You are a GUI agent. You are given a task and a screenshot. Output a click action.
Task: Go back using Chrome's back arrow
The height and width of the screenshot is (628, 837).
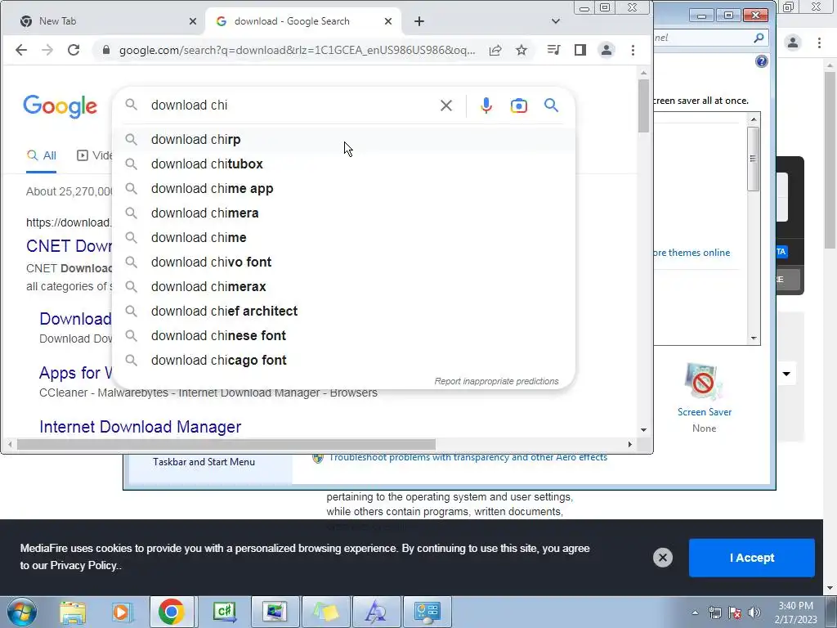tap(21, 50)
